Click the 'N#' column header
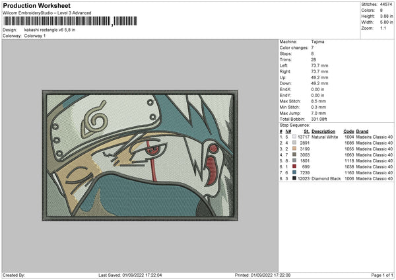The image size is (396, 280). [x=288, y=131]
